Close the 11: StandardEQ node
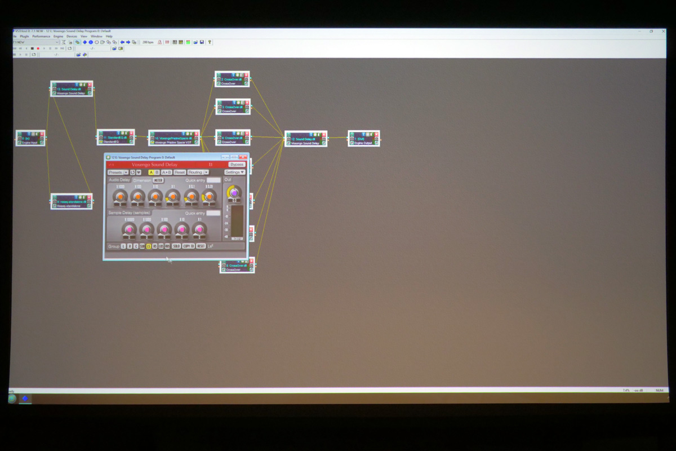The height and width of the screenshot is (451, 676). click(132, 134)
